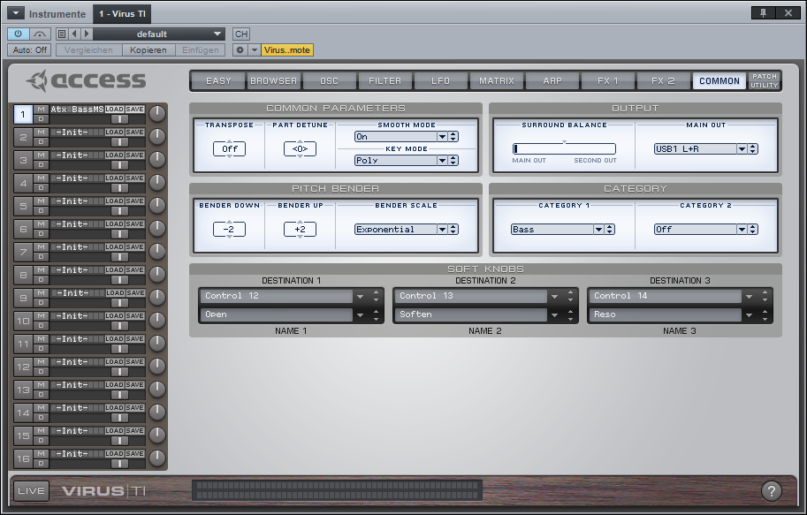Select part 14 number button
Viewport: 807px width, 515px height.
coord(23,413)
